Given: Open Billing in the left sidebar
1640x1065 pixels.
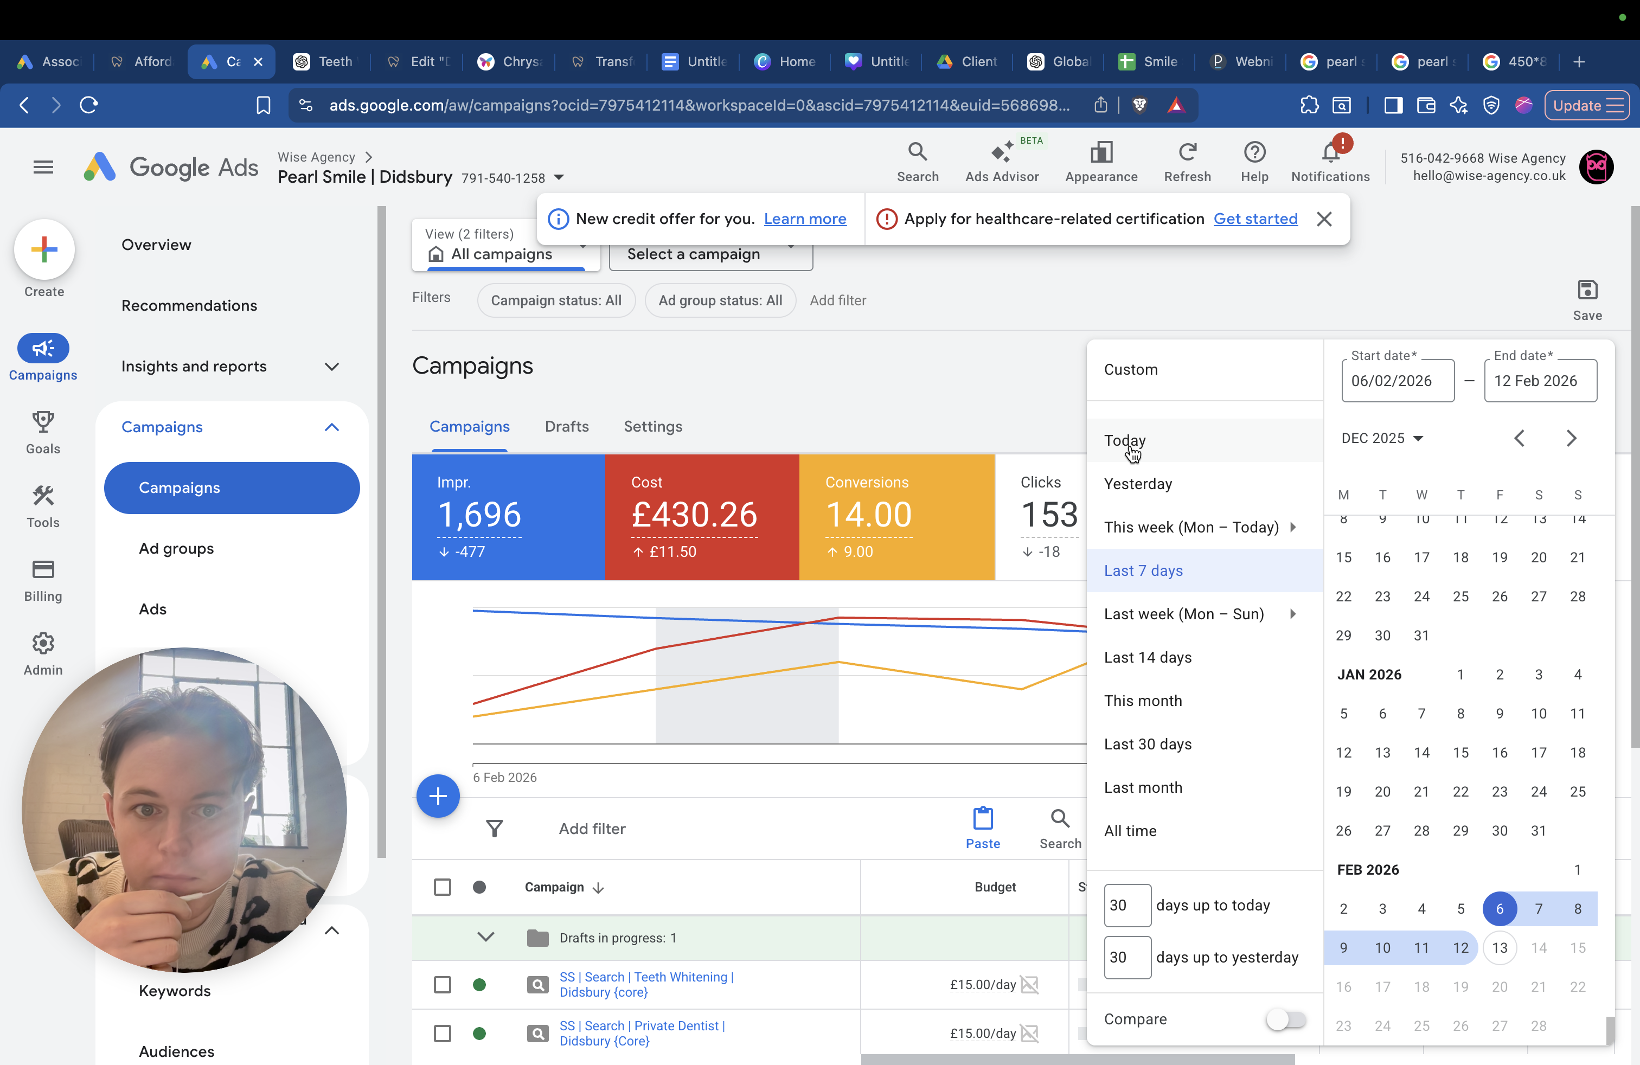Looking at the screenshot, I should pos(43,581).
